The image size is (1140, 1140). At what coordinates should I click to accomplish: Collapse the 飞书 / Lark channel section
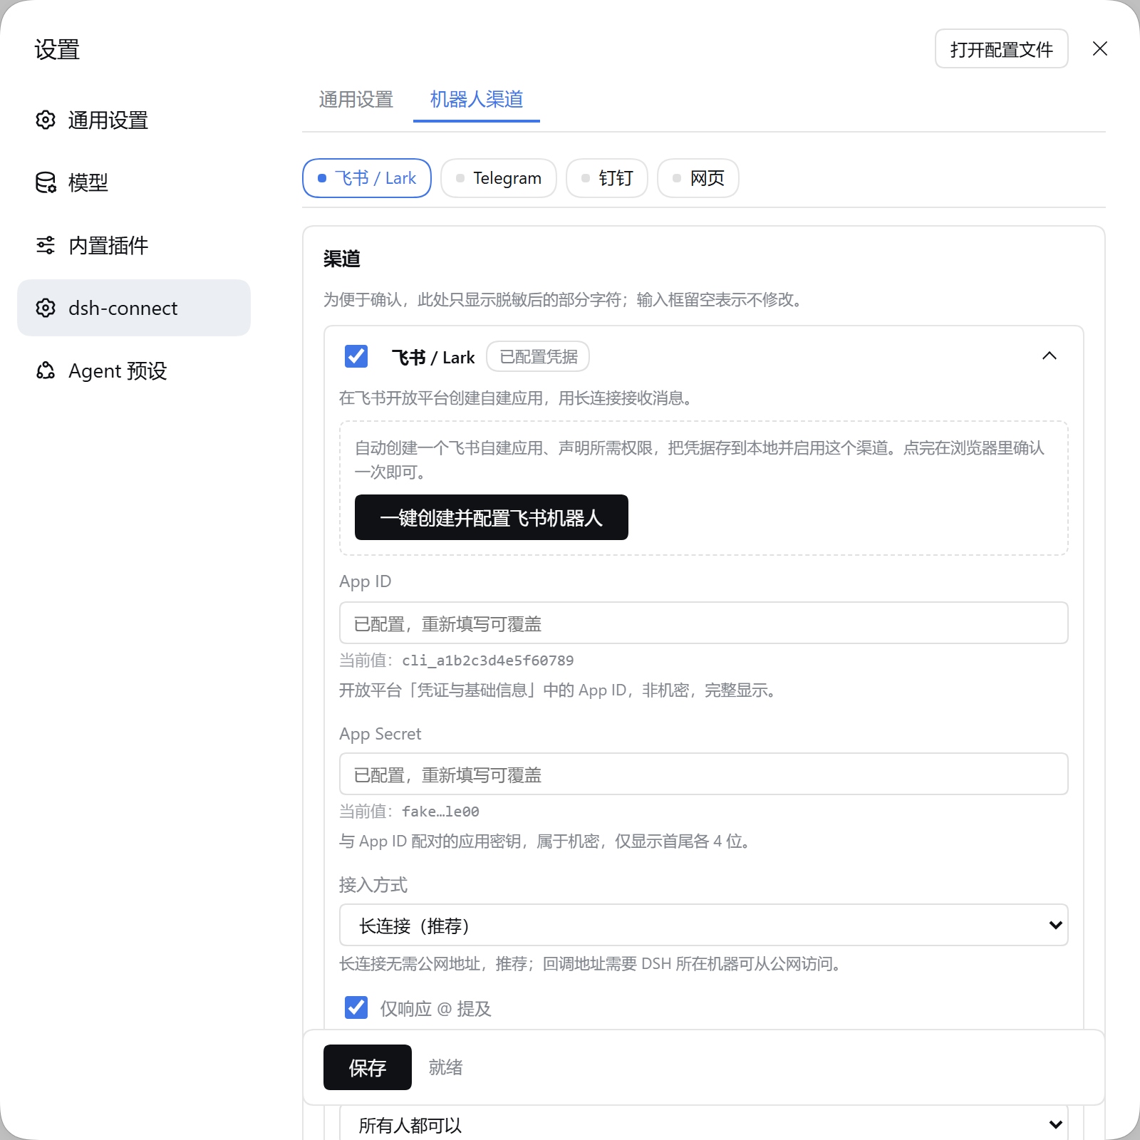tap(1050, 356)
